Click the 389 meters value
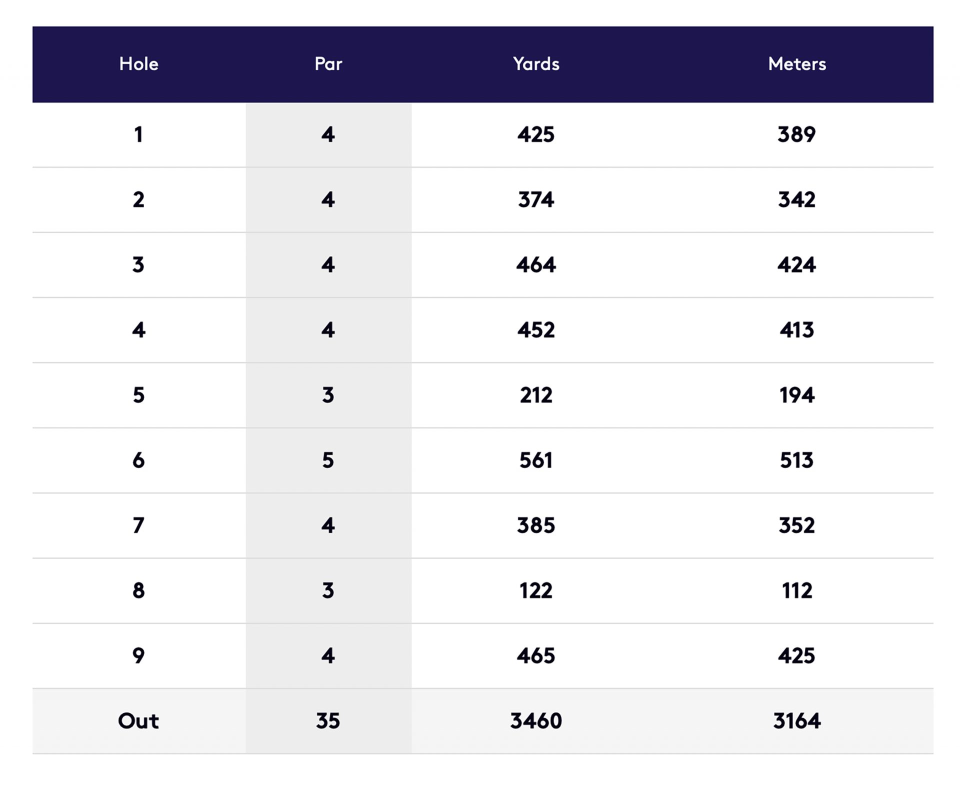Image resolution: width=960 pixels, height=793 pixels. coord(796,134)
